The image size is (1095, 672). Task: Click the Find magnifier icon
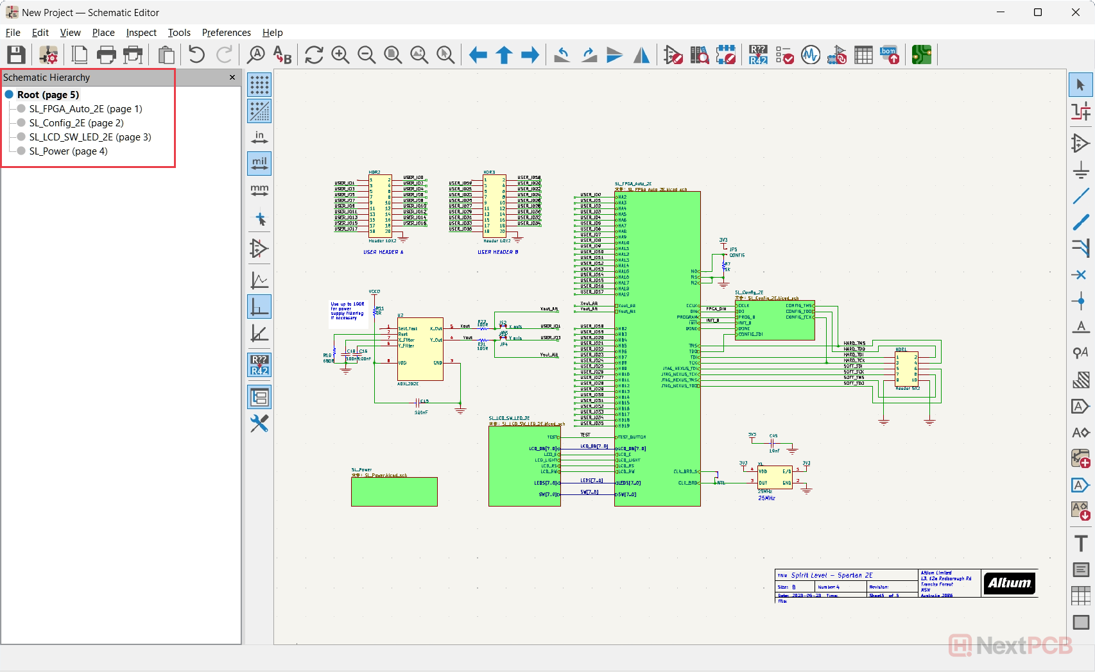[255, 55]
